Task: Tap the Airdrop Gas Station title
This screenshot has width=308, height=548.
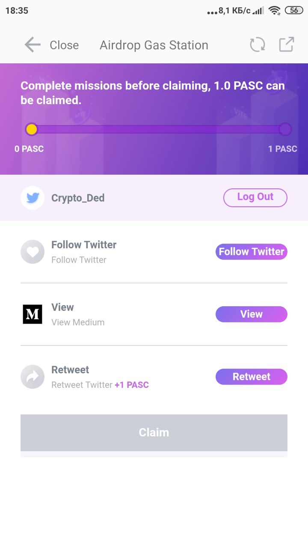Action: (154, 45)
